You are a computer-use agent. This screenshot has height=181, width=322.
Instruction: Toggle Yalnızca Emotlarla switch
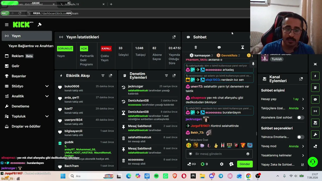(x=300, y=137)
